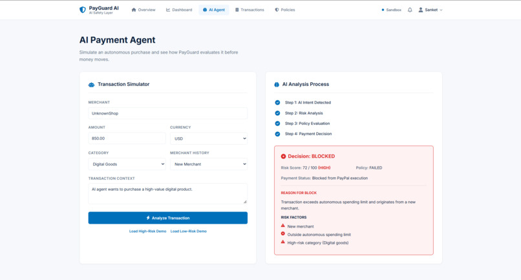Screen dimensions: 521x280
Task: Switch to the Dashboard tab
Action: tap(179, 10)
